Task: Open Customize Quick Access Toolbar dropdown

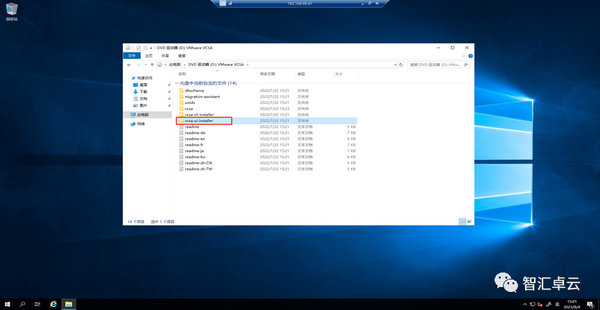Action: tap(151, 49)
